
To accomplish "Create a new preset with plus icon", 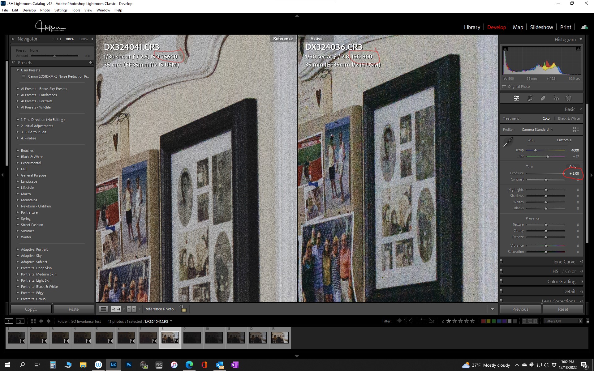I will tap(91, 63).
